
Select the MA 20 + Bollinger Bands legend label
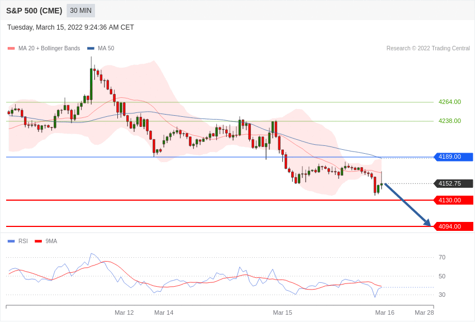click(x=49, y=49)
